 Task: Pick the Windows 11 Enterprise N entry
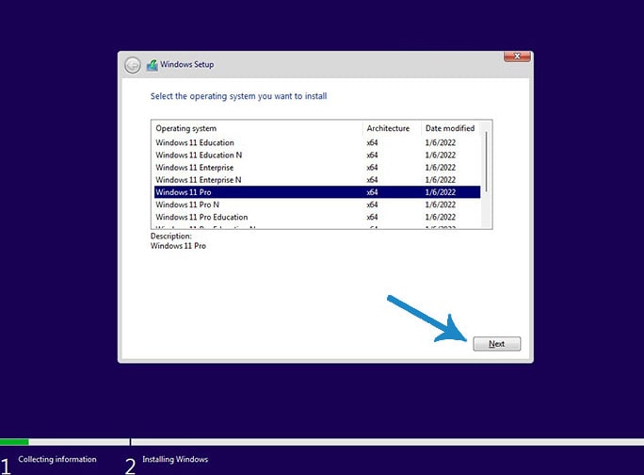pos(199,180)
